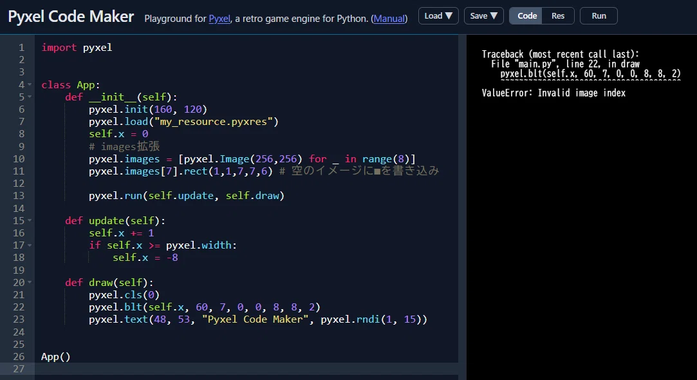697x380 pixels.
Task: Click the 'self.x = 0' line
Action: [x=118, y=134]
